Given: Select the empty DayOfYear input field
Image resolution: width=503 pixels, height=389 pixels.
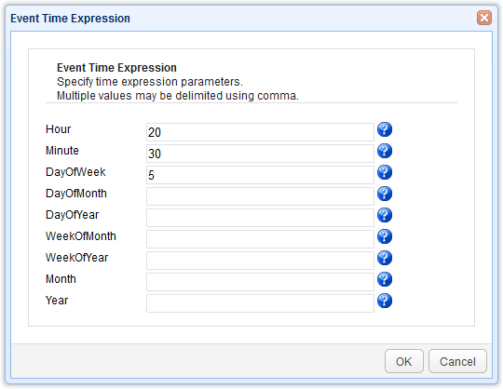Looking at the screenshot, I should pyautogui.click(x=260, y=218).
